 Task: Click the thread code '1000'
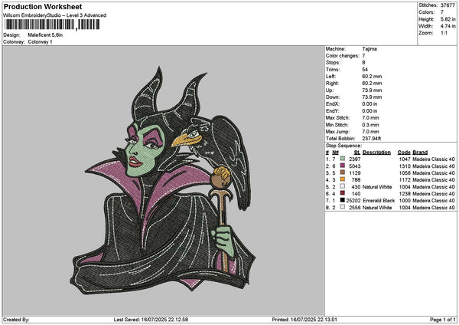(405, 201)
